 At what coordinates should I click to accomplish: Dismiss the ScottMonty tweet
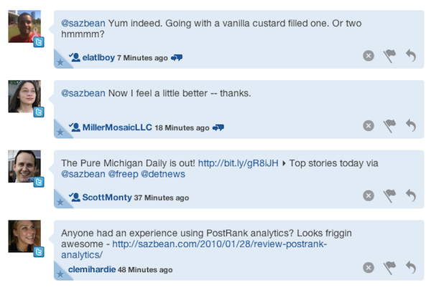click(x=369, y=195)
